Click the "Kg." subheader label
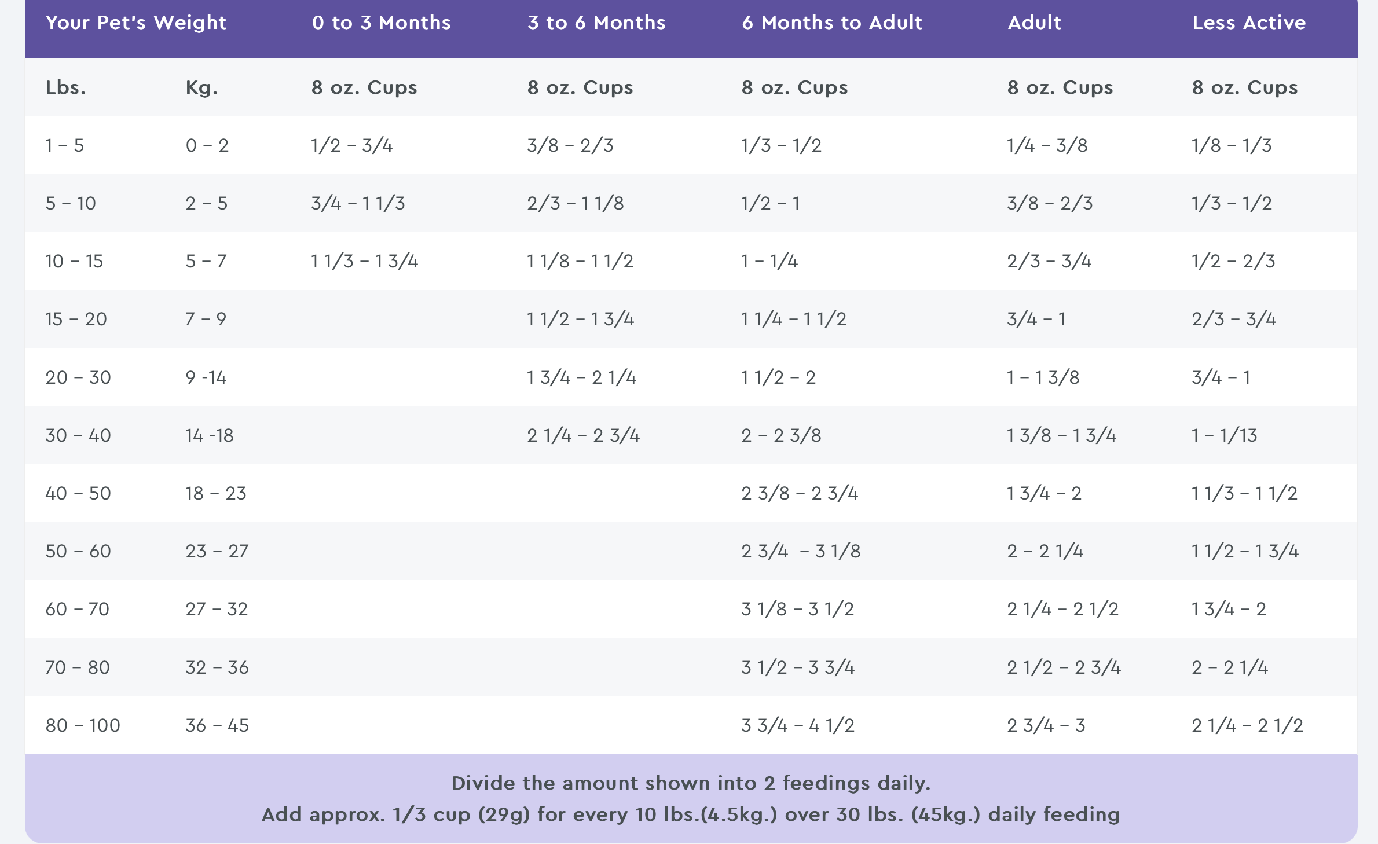The height and width of the screenshot is (844, 1378). (x=201, y=87)
